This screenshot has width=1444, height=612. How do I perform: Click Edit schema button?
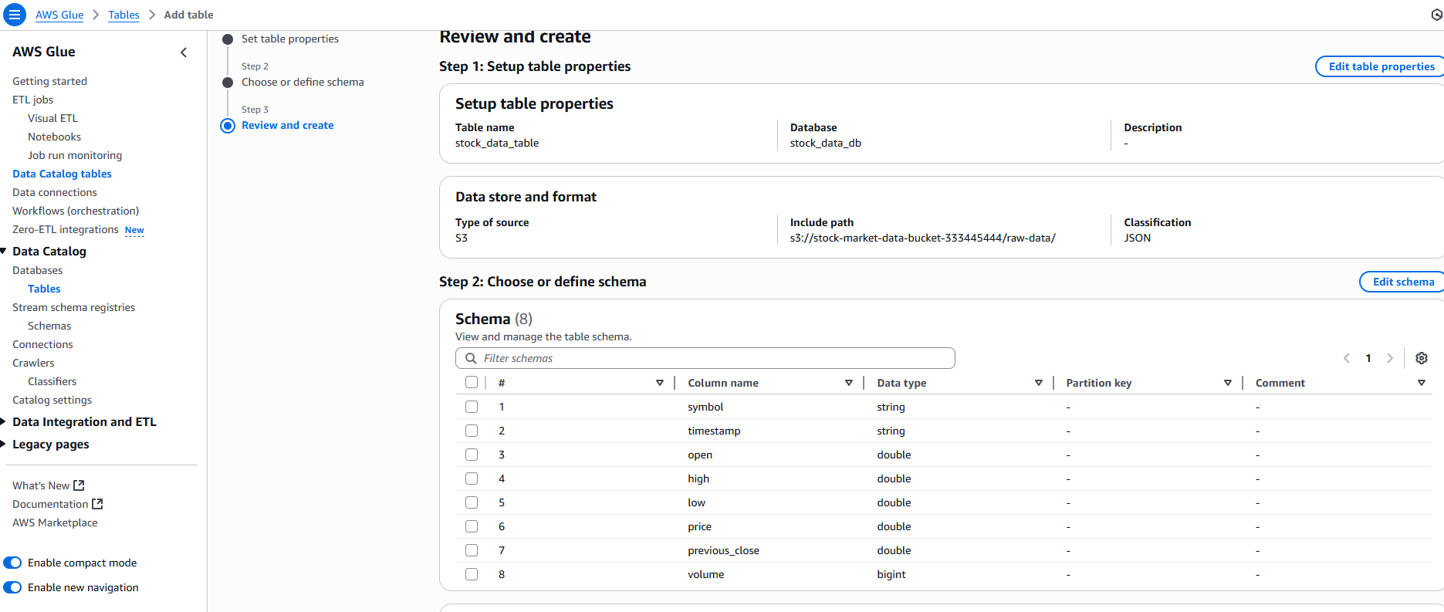(x=1402, y=282)
